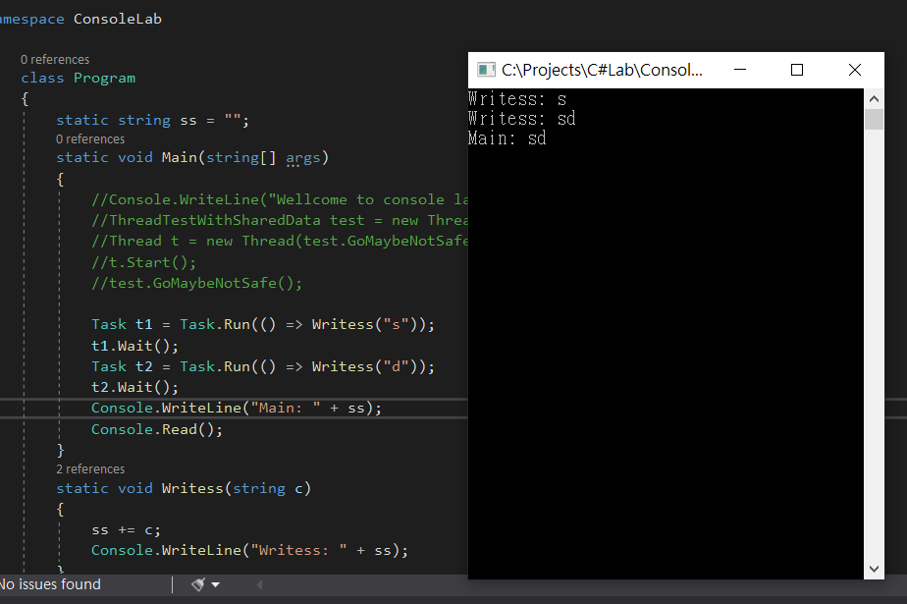Click 'class Program' declaration line
Screen dimensions: 907x604
[x=79, y=79]
